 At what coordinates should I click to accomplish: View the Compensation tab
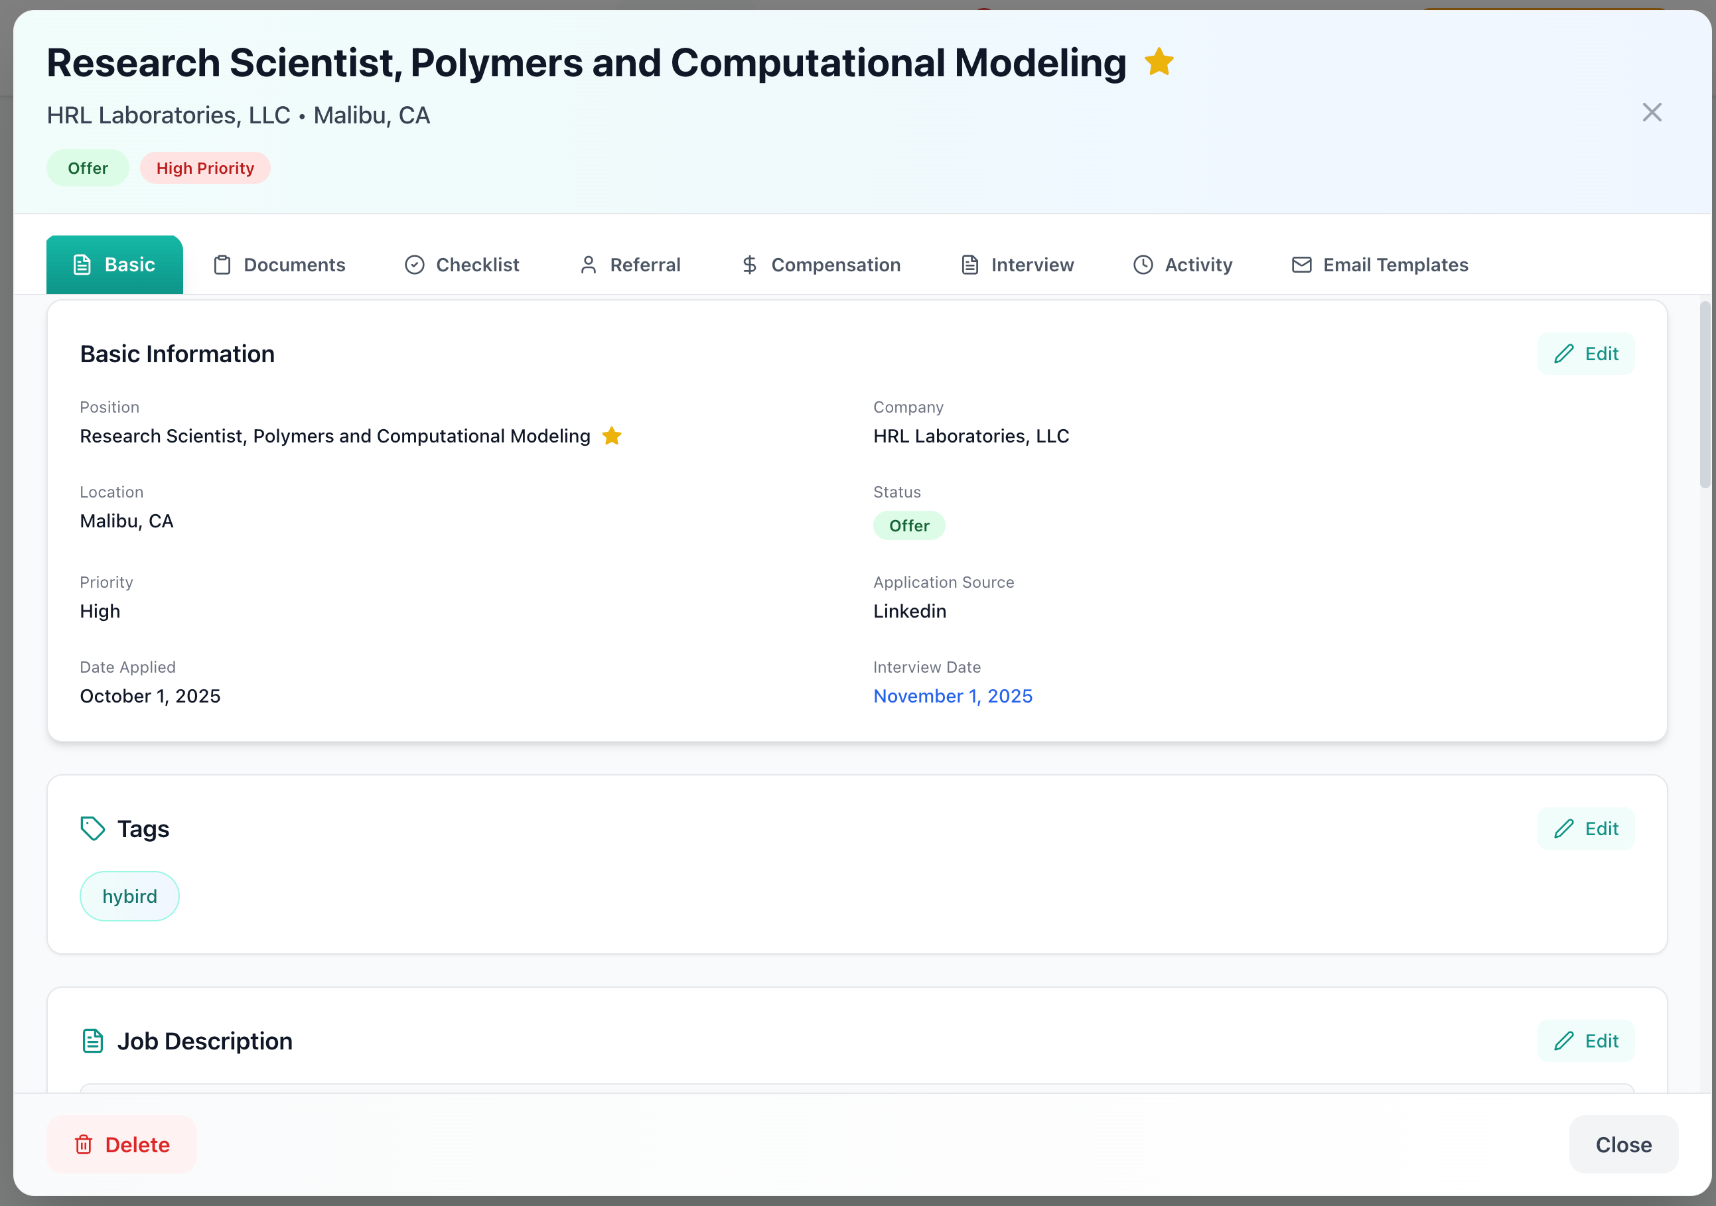[821, 265]
